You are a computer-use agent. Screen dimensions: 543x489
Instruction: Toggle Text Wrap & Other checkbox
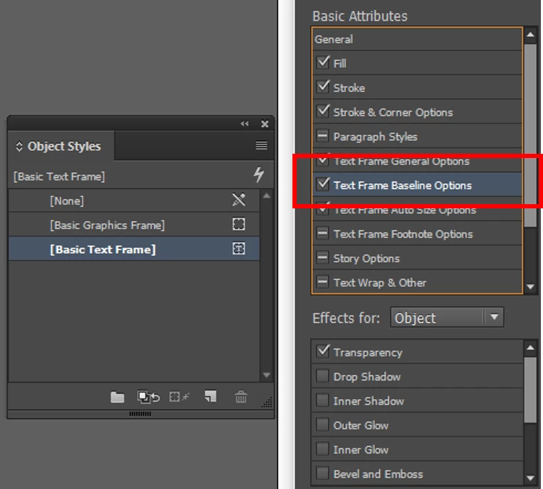pos(323,282)
